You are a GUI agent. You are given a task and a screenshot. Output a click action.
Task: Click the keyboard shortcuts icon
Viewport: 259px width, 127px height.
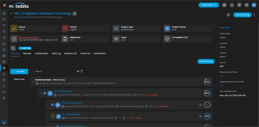pos(247,5)
